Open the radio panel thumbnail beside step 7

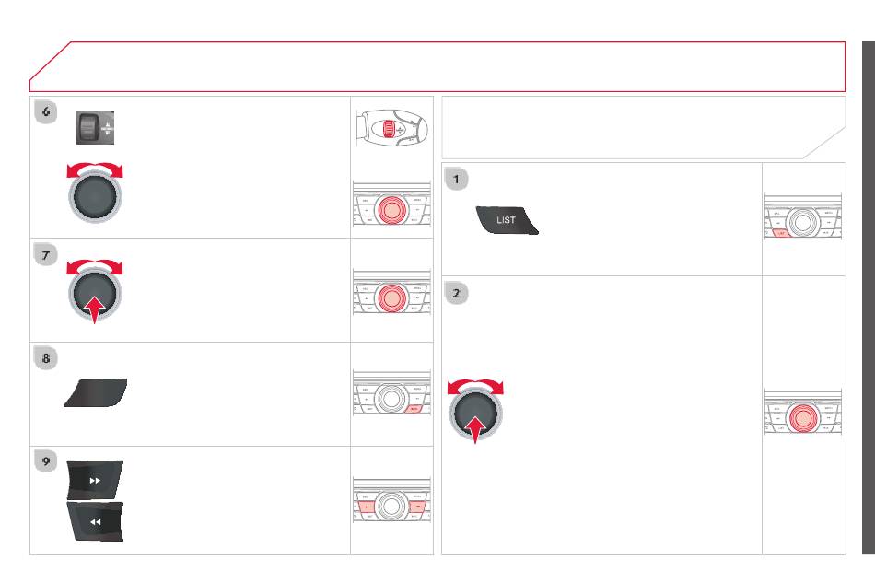pos(391,292)
